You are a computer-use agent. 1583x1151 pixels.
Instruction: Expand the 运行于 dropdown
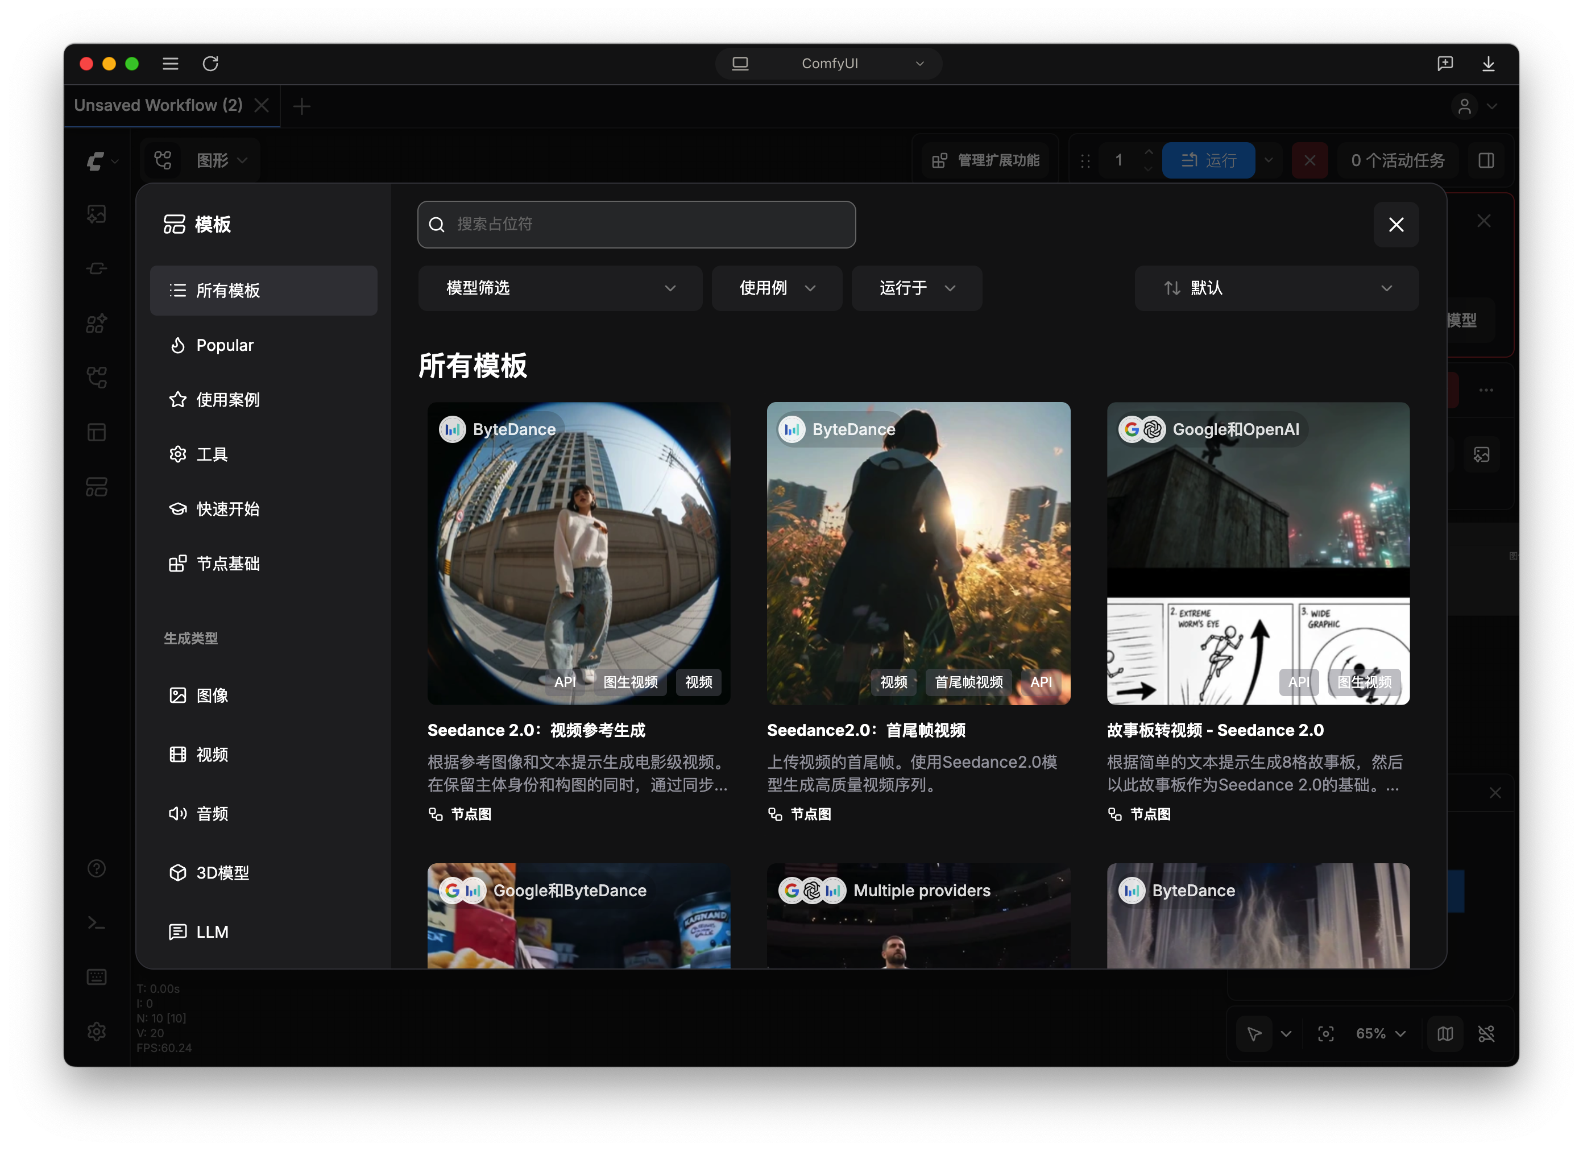click(917, 288)
